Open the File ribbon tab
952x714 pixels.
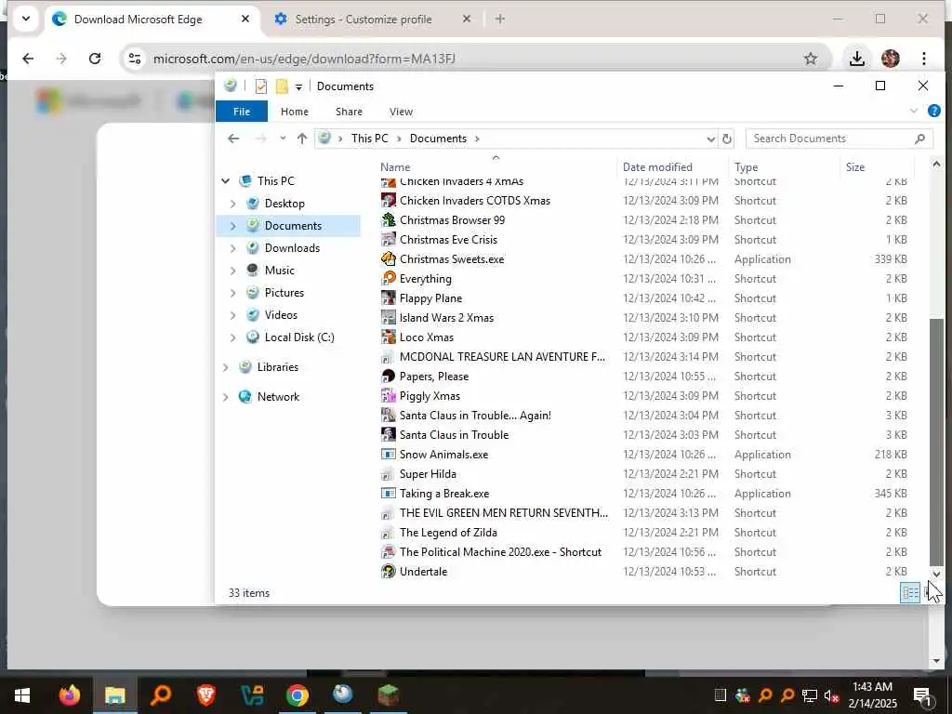click(x=242, y=112)
